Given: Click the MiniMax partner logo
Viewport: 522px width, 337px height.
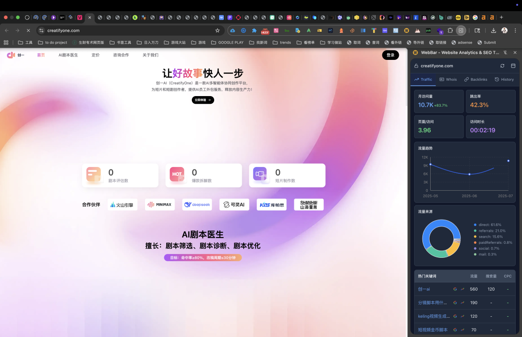Looking at the screenshot, I should pyautogui.click(x=160, y=205).
